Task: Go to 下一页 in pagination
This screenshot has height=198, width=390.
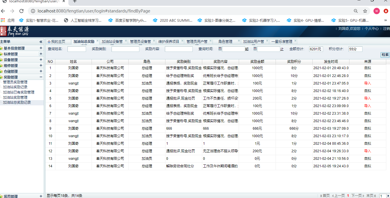Action: pos(356,196)
